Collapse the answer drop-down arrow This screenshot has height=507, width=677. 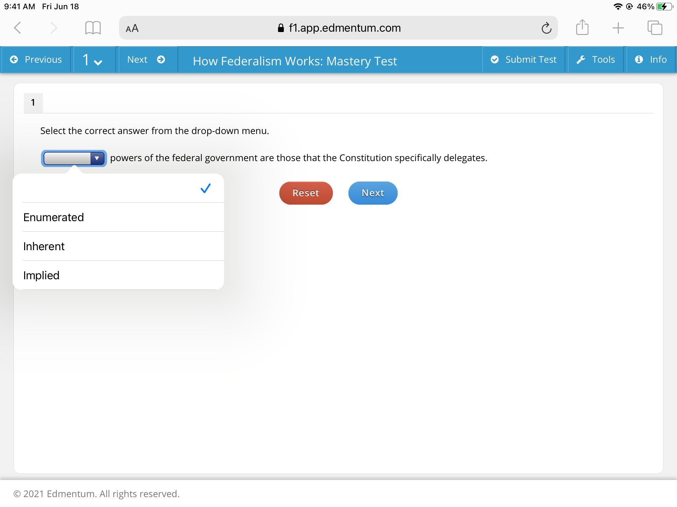[97, 158]
